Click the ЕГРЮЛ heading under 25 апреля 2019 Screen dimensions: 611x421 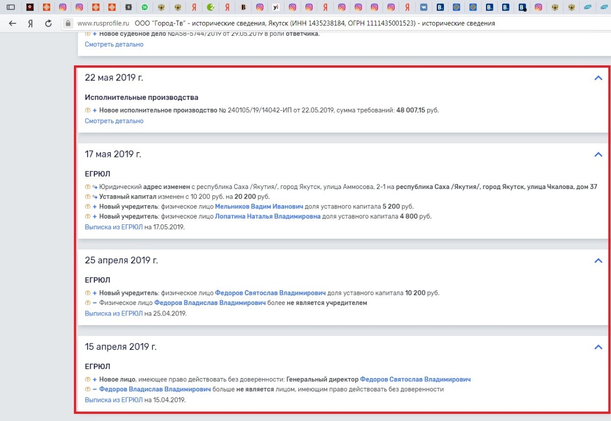coord(97,280)
